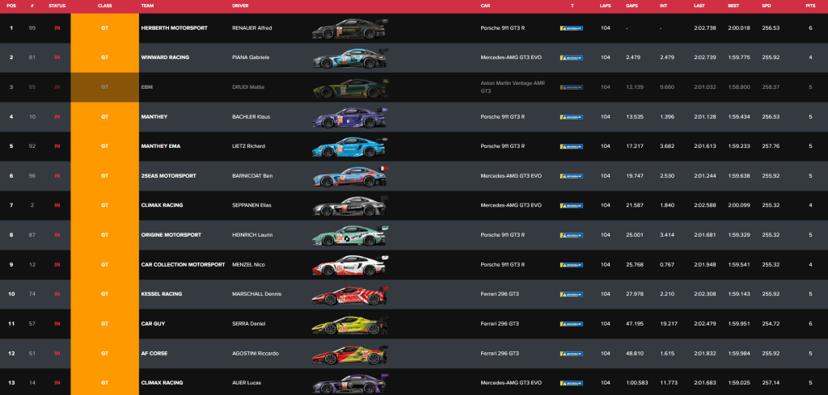Click the Michelin logo in Manthey EMA row
This screenshot has width=828, height=395.
[572, 146]
